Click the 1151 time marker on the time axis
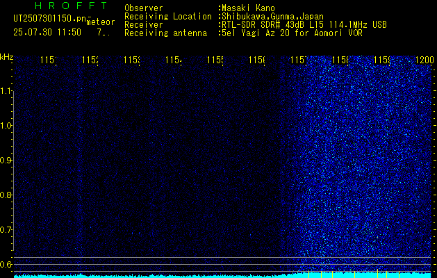This screenshot has width=437, height=278. pos(49,60)
